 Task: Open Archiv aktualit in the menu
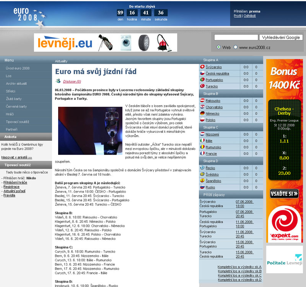[x=16, y=83]
